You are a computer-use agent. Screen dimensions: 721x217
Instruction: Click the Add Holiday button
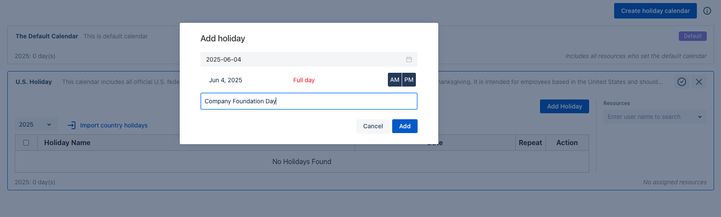(564, 106)
